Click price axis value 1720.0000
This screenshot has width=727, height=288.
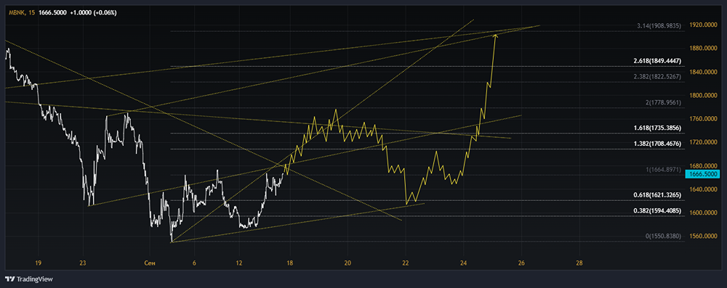pos(703,142)
